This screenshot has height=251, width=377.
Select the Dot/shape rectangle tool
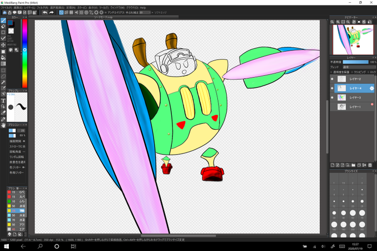click(x=3, y=33)
